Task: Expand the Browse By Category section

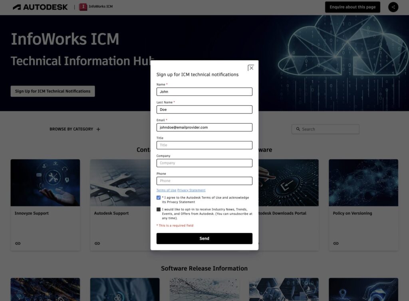Action: pyautogui.click(x=98, y=129)
